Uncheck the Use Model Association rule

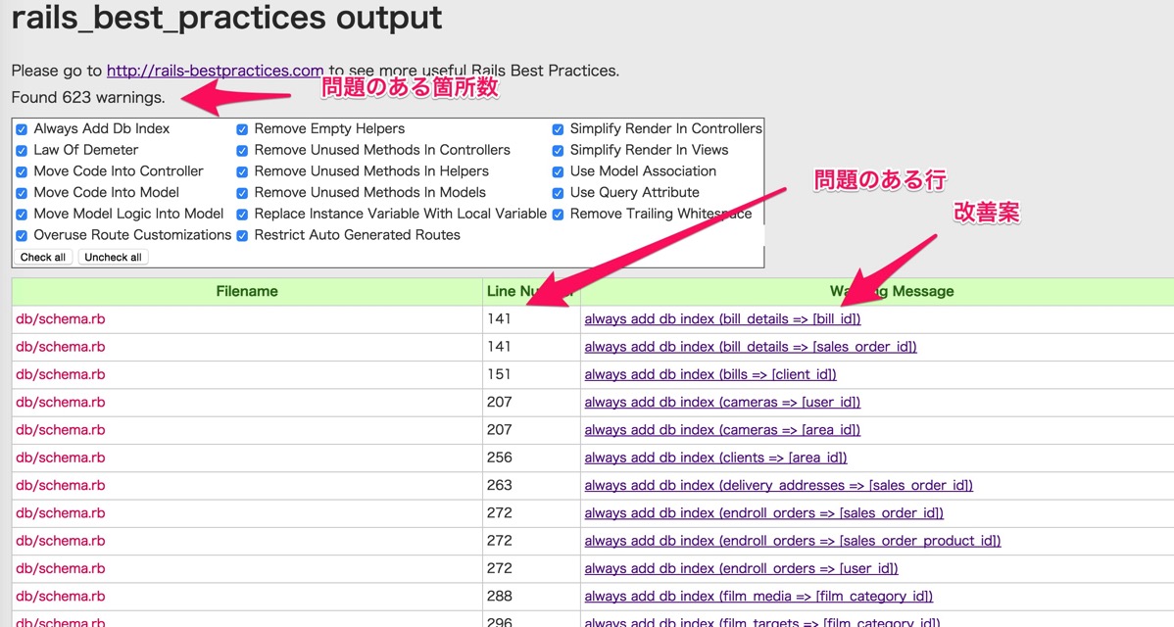tap(558, 170)
